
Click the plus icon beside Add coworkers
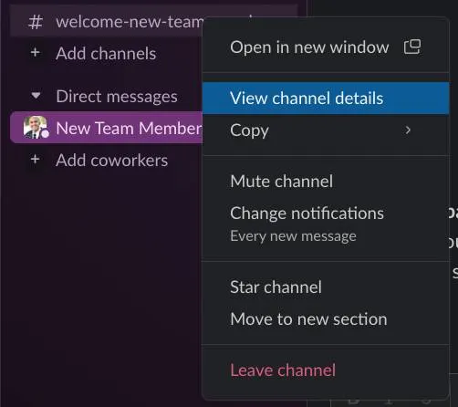pos(36,159)
